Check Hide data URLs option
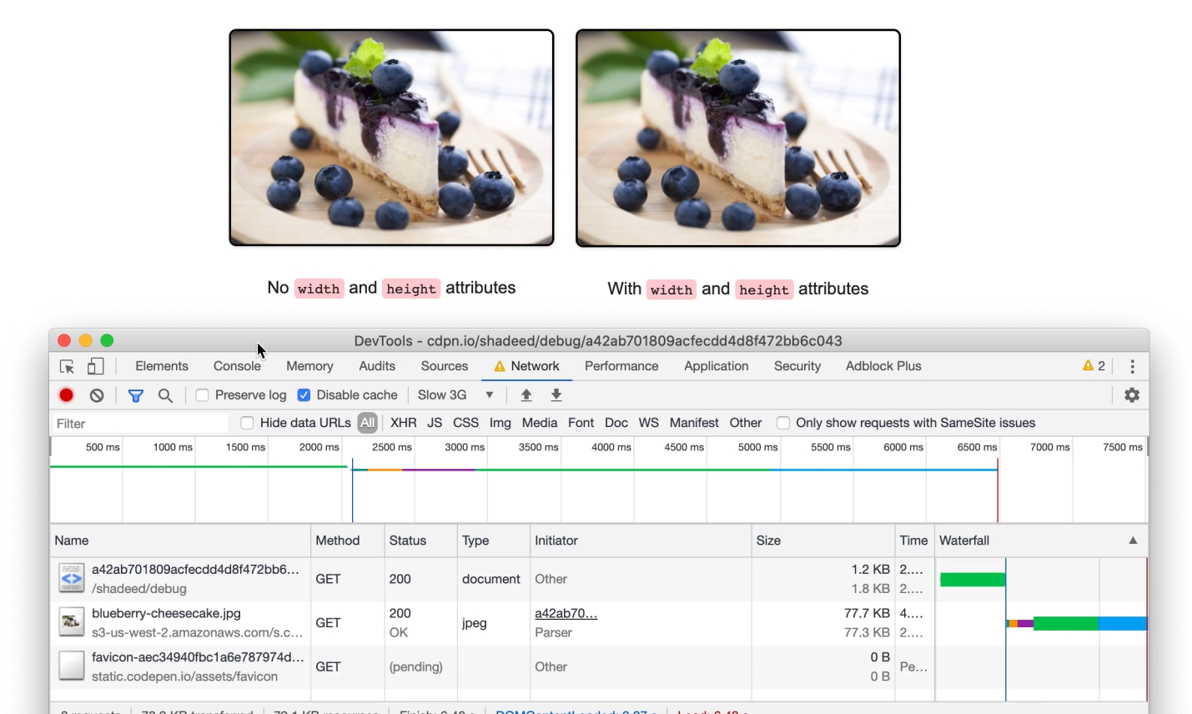This screenshot has width=1192, height=714. [x=247, y=423]
